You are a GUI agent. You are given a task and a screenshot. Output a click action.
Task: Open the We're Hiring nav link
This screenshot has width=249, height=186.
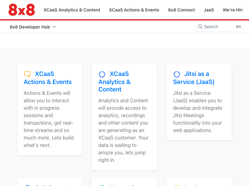click(x=233, y=10)
